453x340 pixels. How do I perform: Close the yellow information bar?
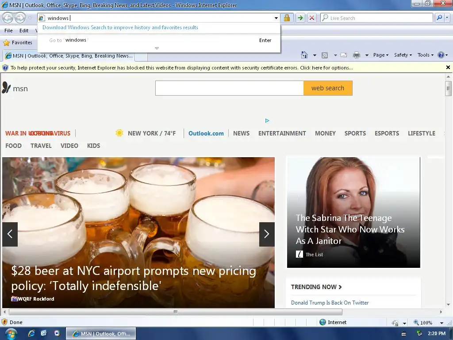448,67
